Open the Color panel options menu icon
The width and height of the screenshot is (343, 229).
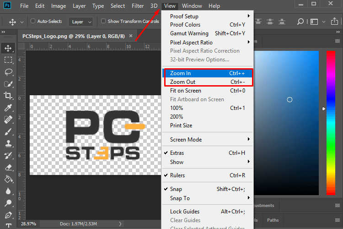338,41
